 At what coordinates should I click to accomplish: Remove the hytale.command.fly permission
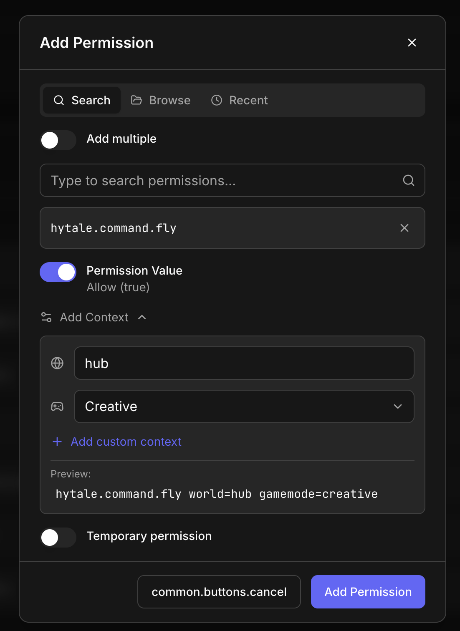[404, 228]
